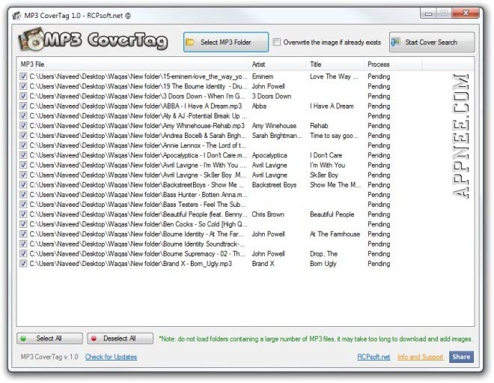Image resolution: width=494 pixels, height=383 pixels.
Task: Uncheck the ABBA - I Have A Dream checkbox
Action: 23,106
